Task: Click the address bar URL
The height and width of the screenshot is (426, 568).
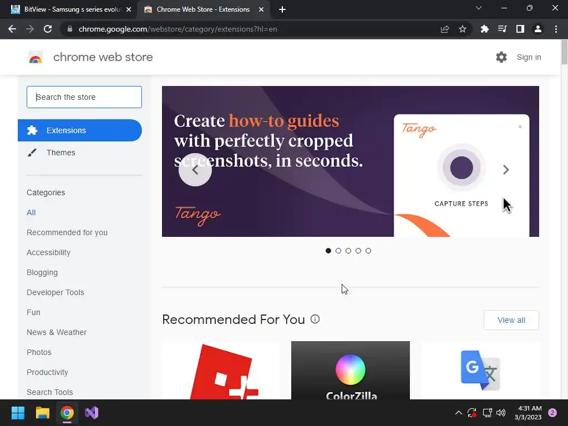Action: coord(177,29)
